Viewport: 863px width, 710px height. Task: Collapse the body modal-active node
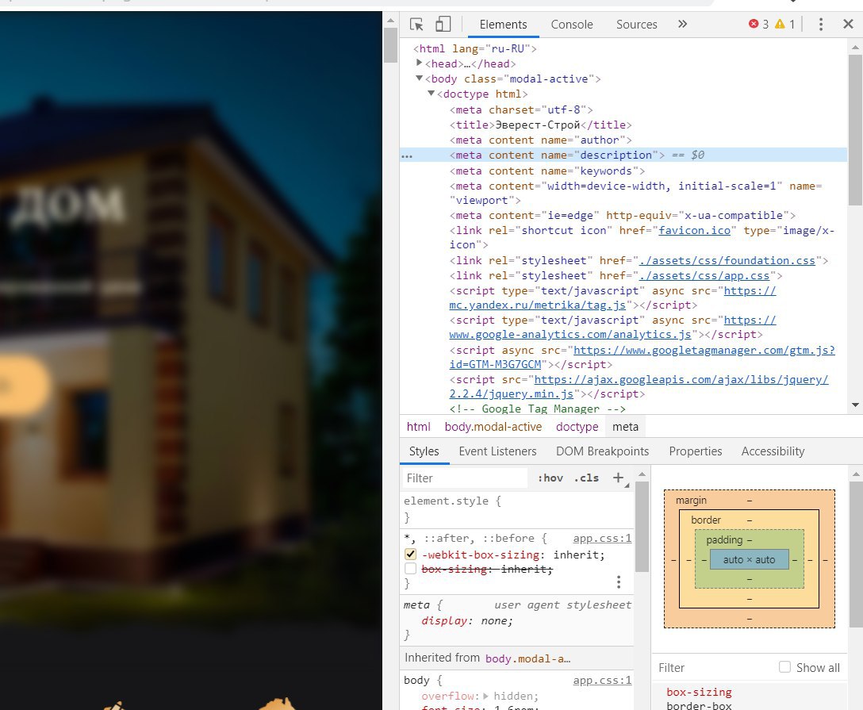(420, 79)
